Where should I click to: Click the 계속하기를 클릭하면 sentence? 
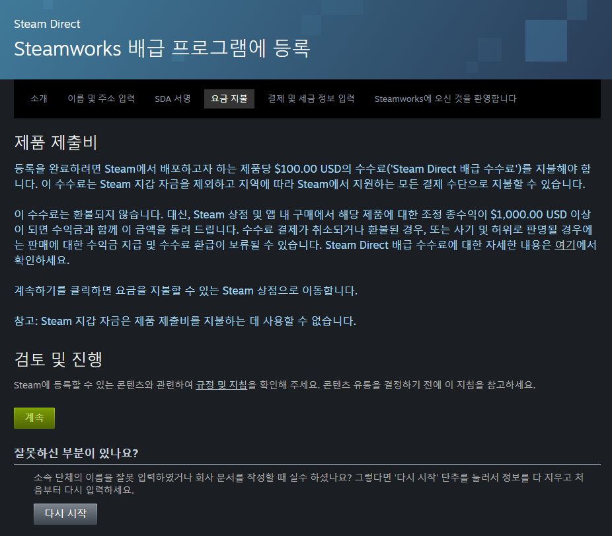pyautogui.click(x=186, y=290)
